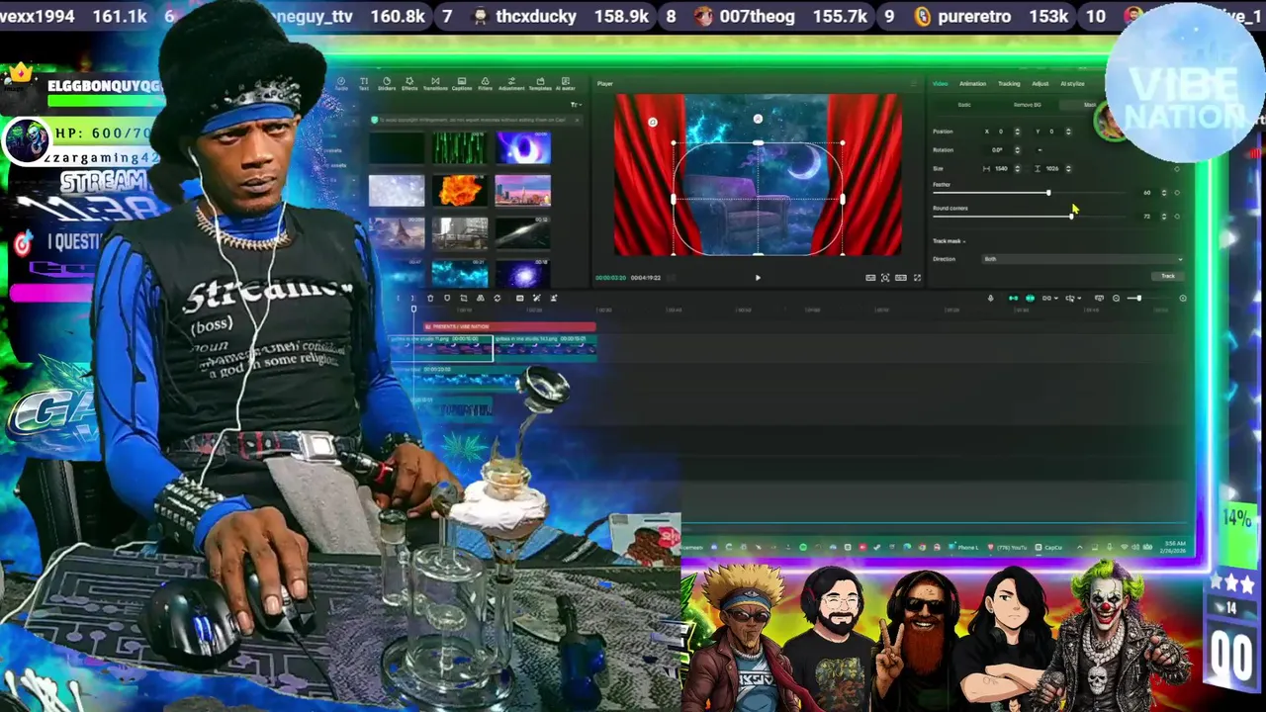Click the mask rotate handle in preview
The height and width of the screenshot is (712, 1266).
pos(758,119)
